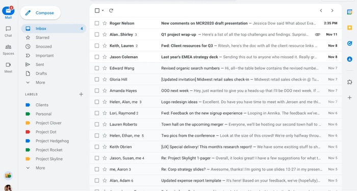Open Chat from the left rail
Screen dimensions: 357x191
pos(8,32)
